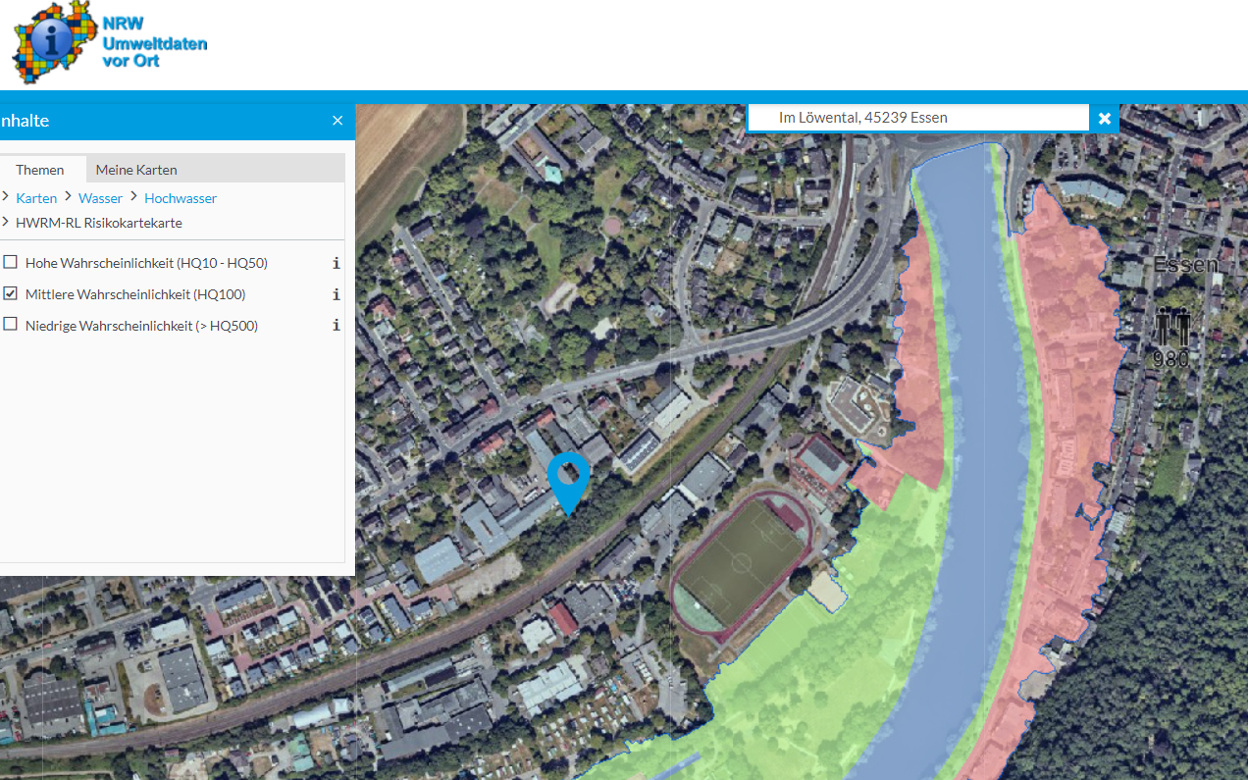Switch to the Themen tab

coord(40,170)
